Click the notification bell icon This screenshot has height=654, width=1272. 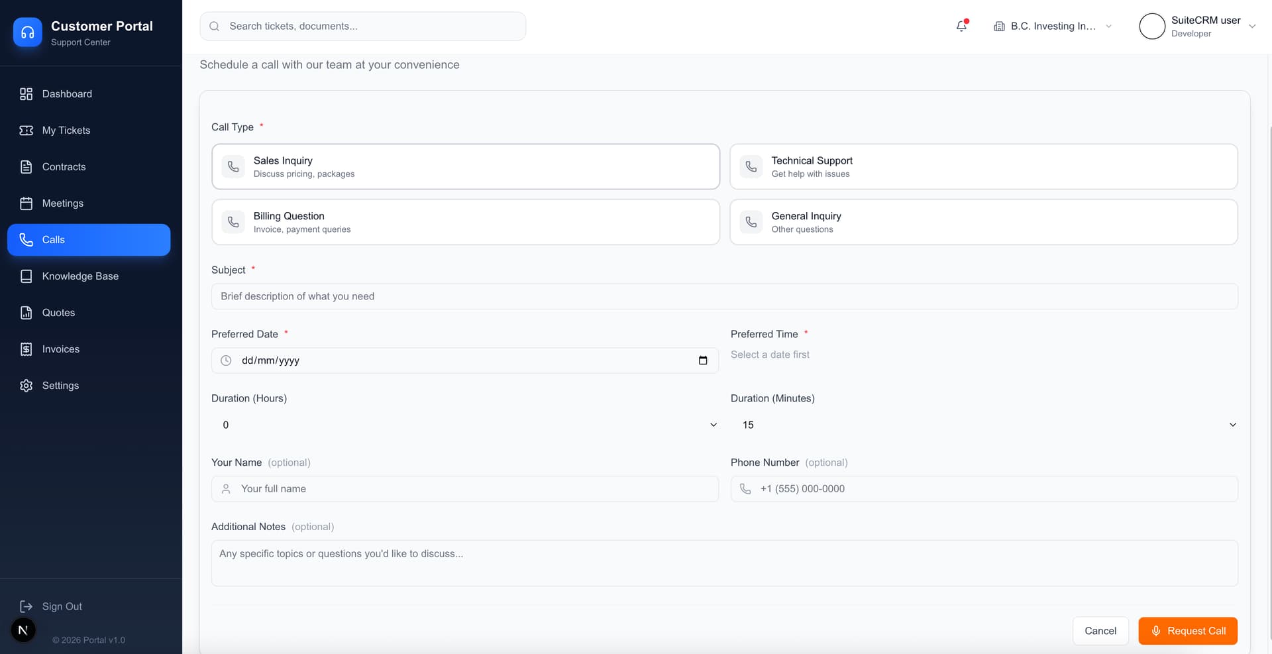pyautogui.click(x=961, y=27)
